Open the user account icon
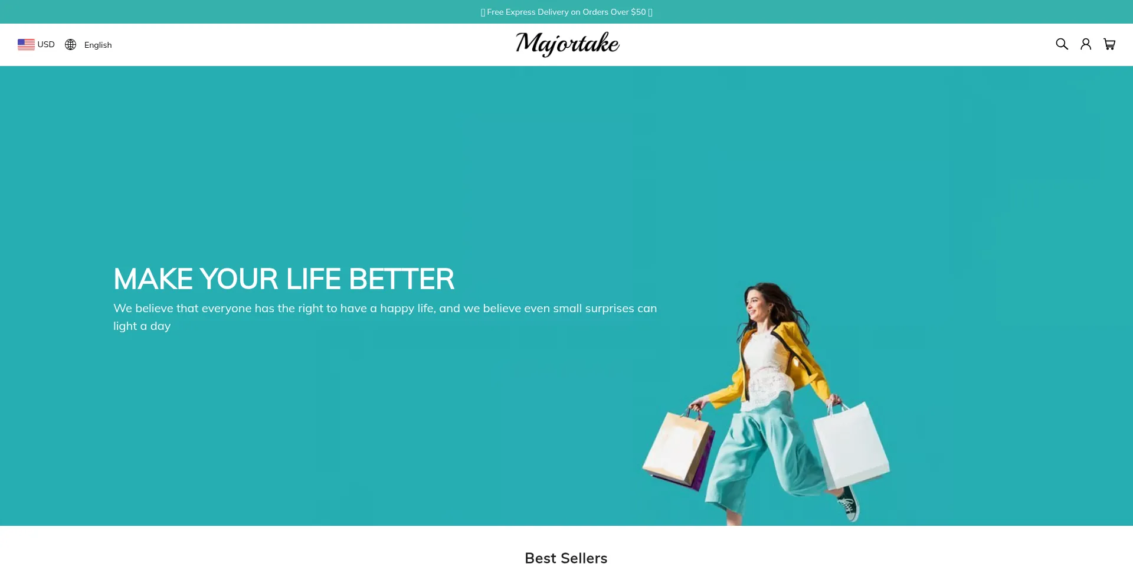This screenshot has height=586, width=1133. point(1086,44)
